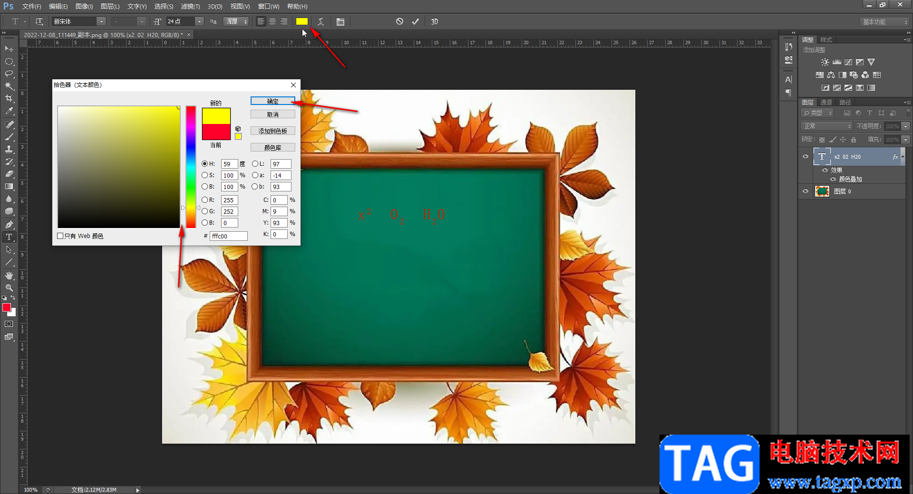Select the Magic Wand tool
913x494 pixels.
(x=9, y=86)
